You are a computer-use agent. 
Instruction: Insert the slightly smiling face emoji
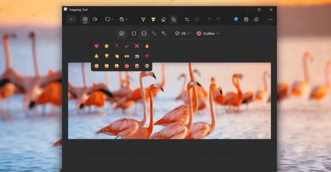(96, 66)
